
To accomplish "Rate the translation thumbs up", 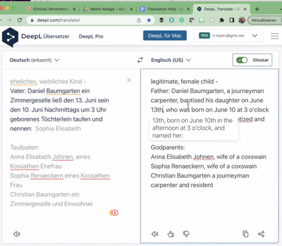I will 170,234.
